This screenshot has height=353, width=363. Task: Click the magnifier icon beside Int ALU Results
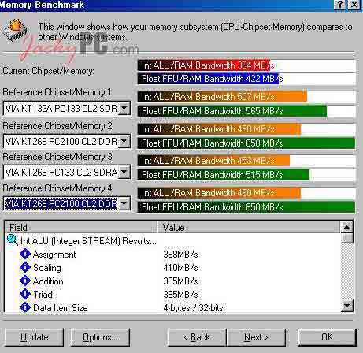pos(12,240)
